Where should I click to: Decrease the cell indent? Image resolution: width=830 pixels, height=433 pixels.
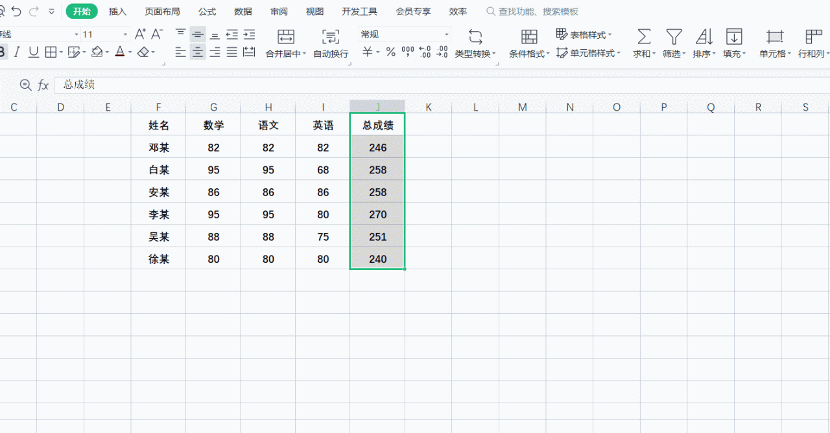pyautogui.click(x=231, y=34)
